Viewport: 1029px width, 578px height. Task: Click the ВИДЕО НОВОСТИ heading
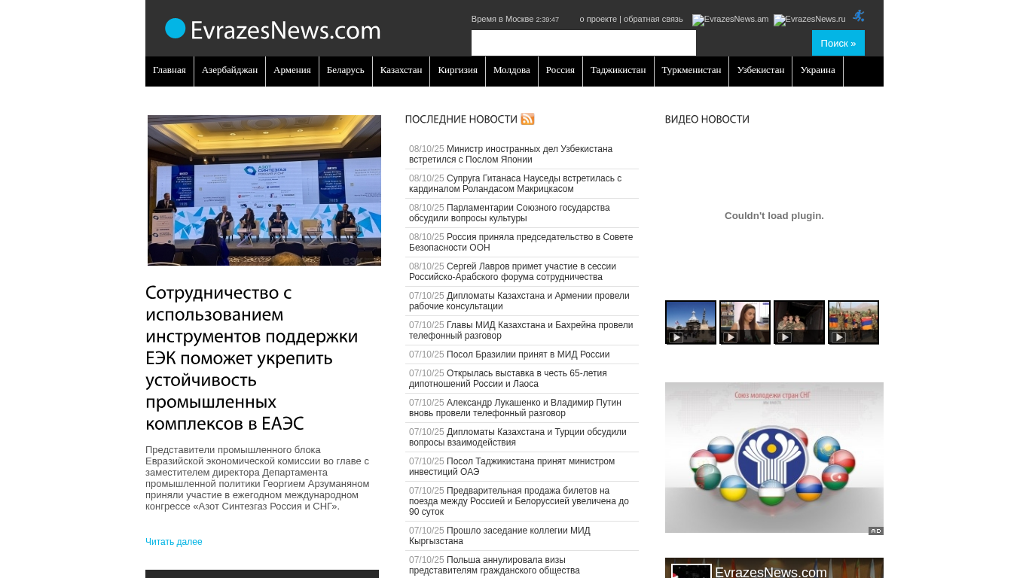click(x=707, y=119)
